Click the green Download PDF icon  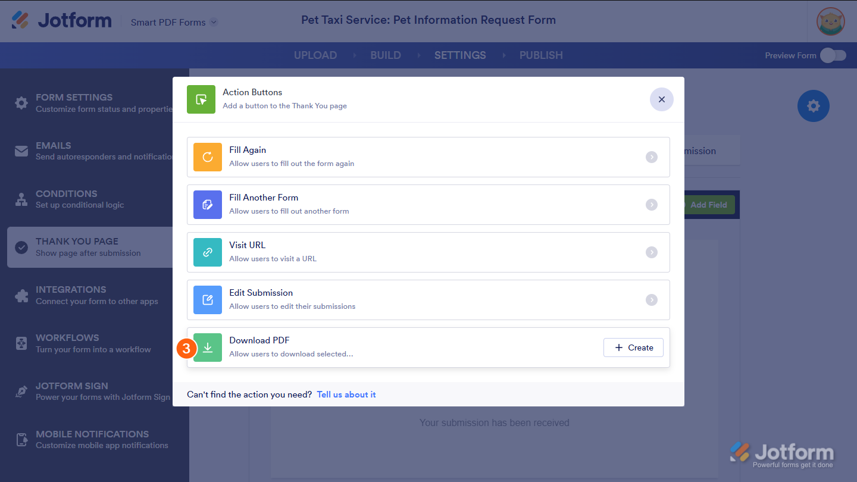(208, 348)
